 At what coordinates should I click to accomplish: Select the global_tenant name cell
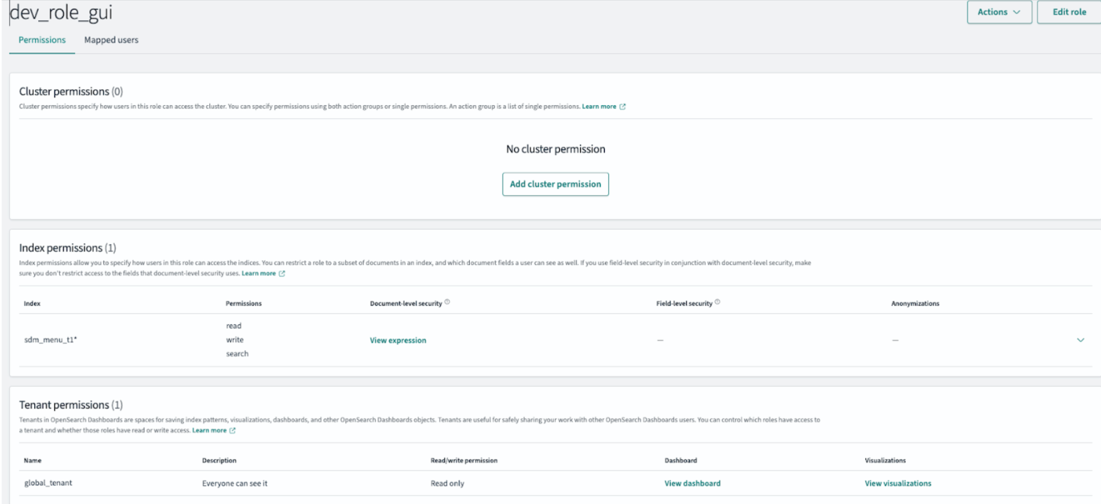pyautogui.click(x=48, y=483)
